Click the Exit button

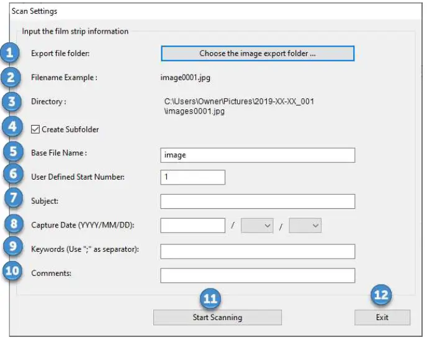382,318
